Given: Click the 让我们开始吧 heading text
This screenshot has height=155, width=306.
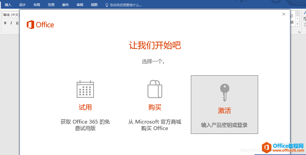Looking at the screenshot, I should click(x=155, y=45).
